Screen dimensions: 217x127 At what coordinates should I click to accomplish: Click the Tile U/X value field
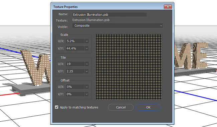pyautogui.click(x=75, y=64)
